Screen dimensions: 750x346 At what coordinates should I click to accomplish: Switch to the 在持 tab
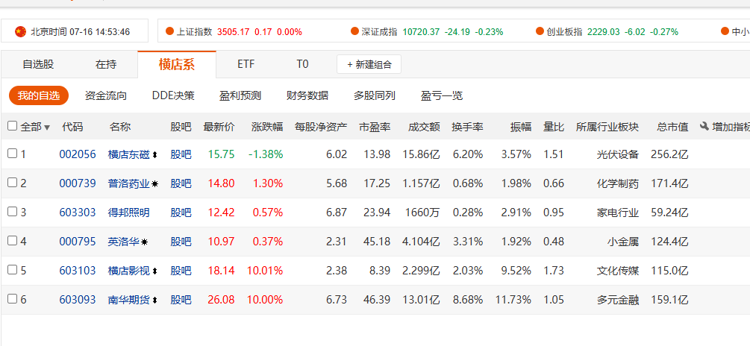106,64
